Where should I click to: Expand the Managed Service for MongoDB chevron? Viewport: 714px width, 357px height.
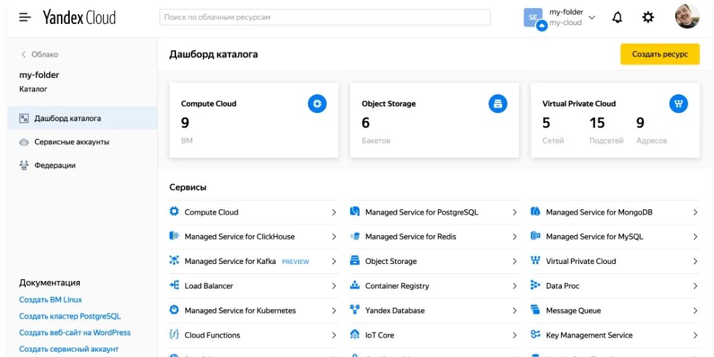(x=695, y=212)
